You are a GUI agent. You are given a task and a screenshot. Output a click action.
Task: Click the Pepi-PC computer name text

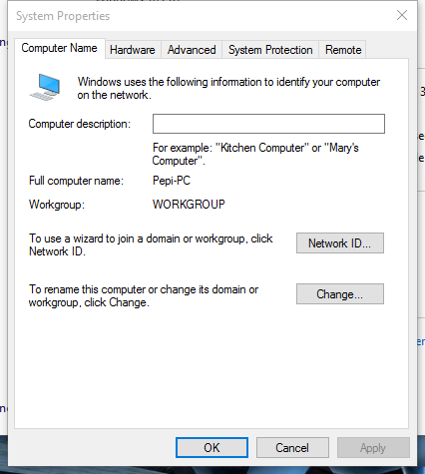point(172,181)
